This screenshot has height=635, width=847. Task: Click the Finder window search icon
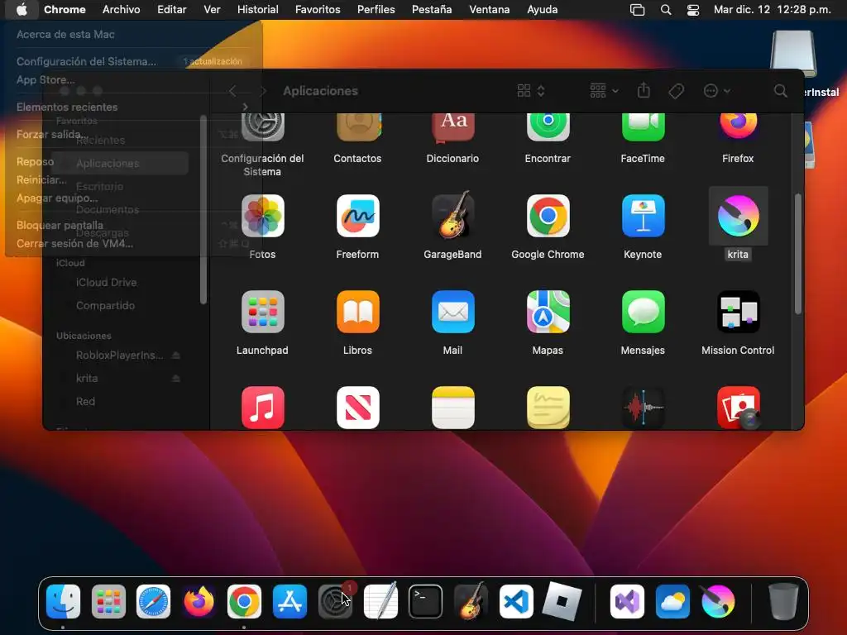tap(780, 91)
